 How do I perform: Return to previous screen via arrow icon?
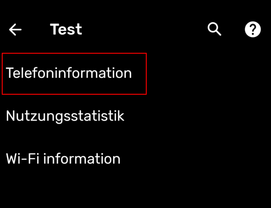(x=15, y=30)
